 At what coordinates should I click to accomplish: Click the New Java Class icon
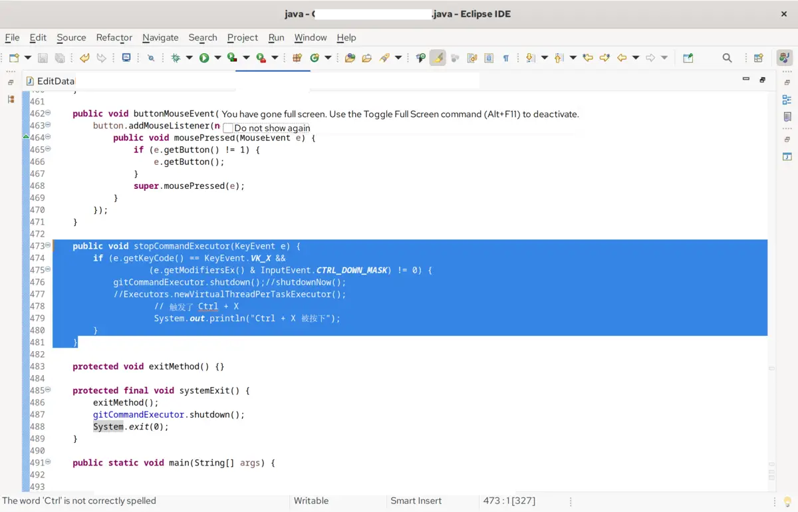coord(315,58)
